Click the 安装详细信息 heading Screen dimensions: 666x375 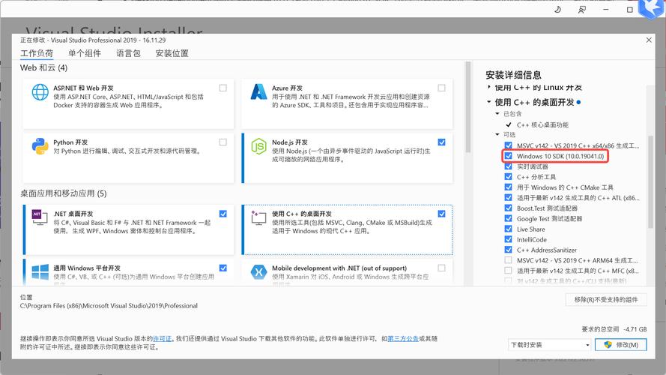point(513,75)
